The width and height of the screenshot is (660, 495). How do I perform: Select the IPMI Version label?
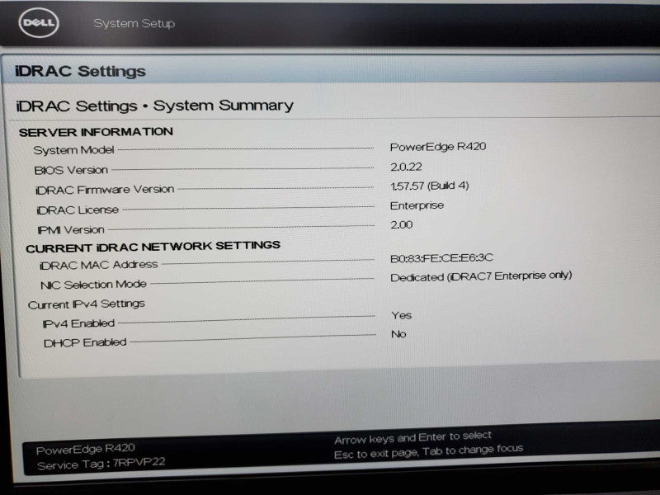(71, 230)
